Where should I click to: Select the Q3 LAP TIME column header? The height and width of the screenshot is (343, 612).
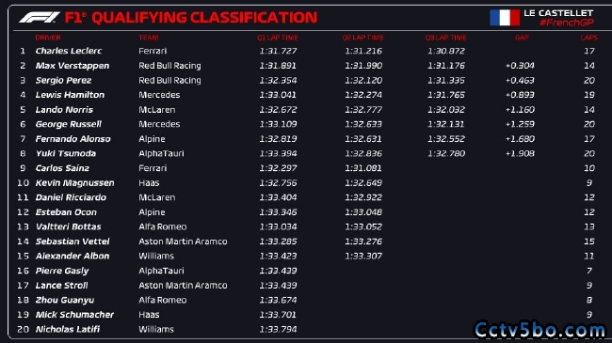(x=445, y=38)
